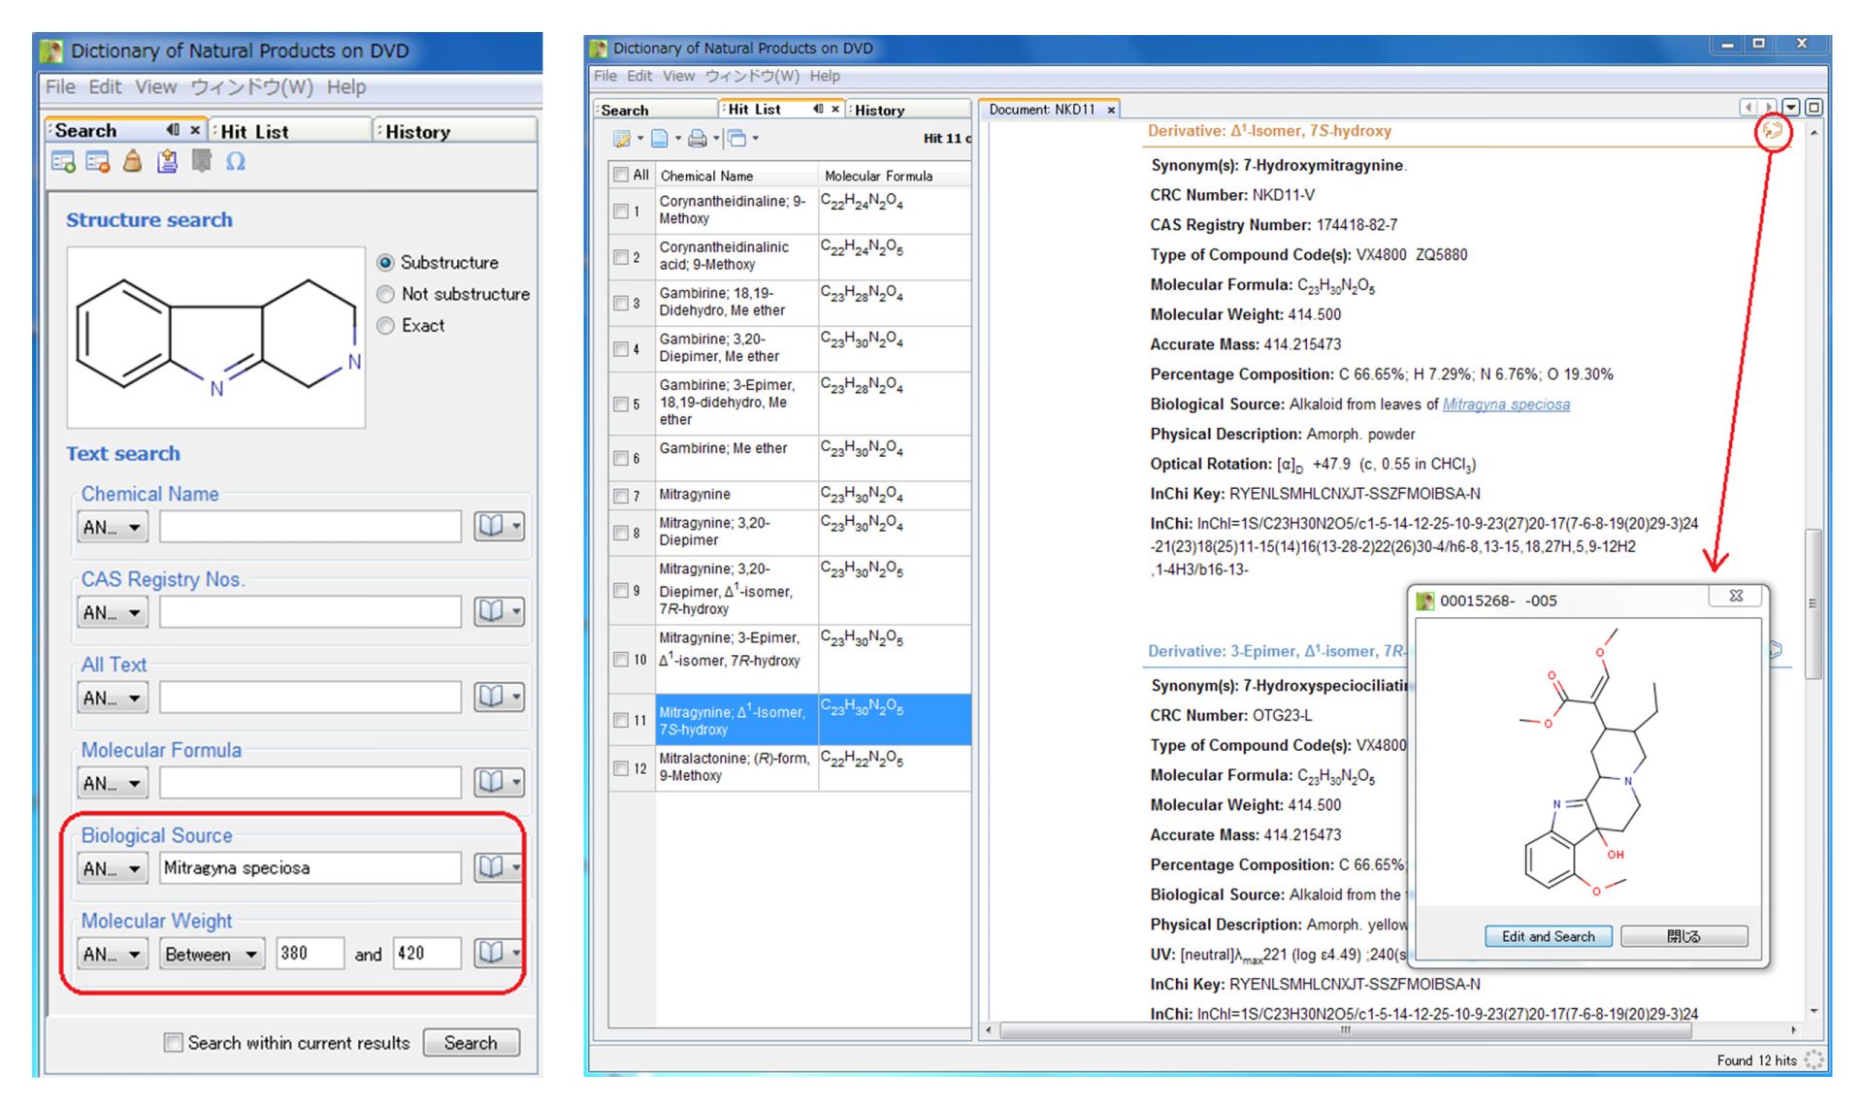Click the Omega special characters icon
The image size is (1863, 1106).
235,162
